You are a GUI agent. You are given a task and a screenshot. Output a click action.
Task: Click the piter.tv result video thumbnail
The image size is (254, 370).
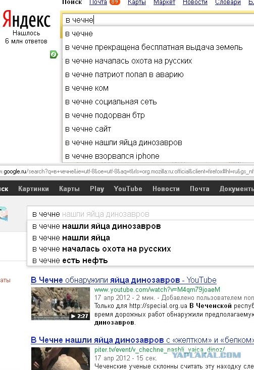tap(61, 358)
